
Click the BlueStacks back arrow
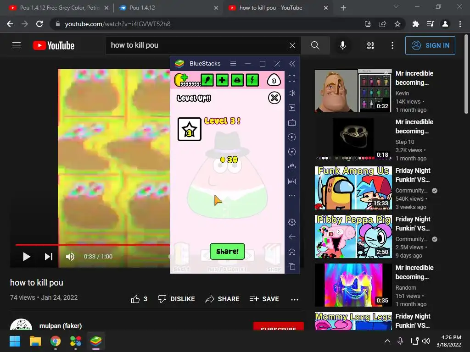pos(292,237)
